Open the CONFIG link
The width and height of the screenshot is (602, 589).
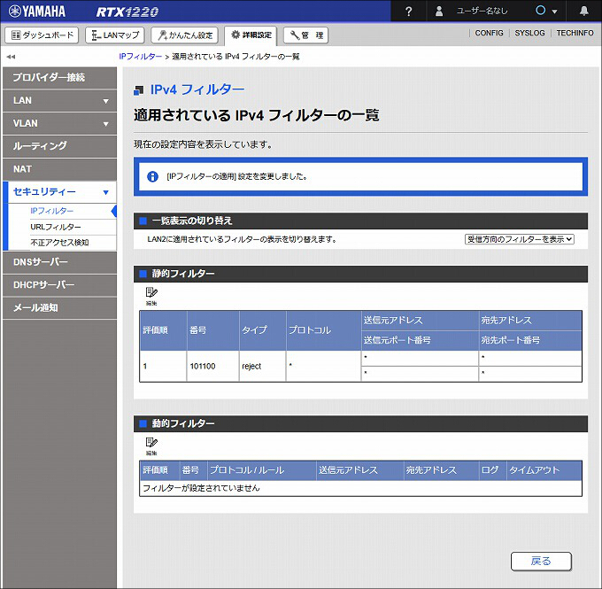tap(489, 33)
